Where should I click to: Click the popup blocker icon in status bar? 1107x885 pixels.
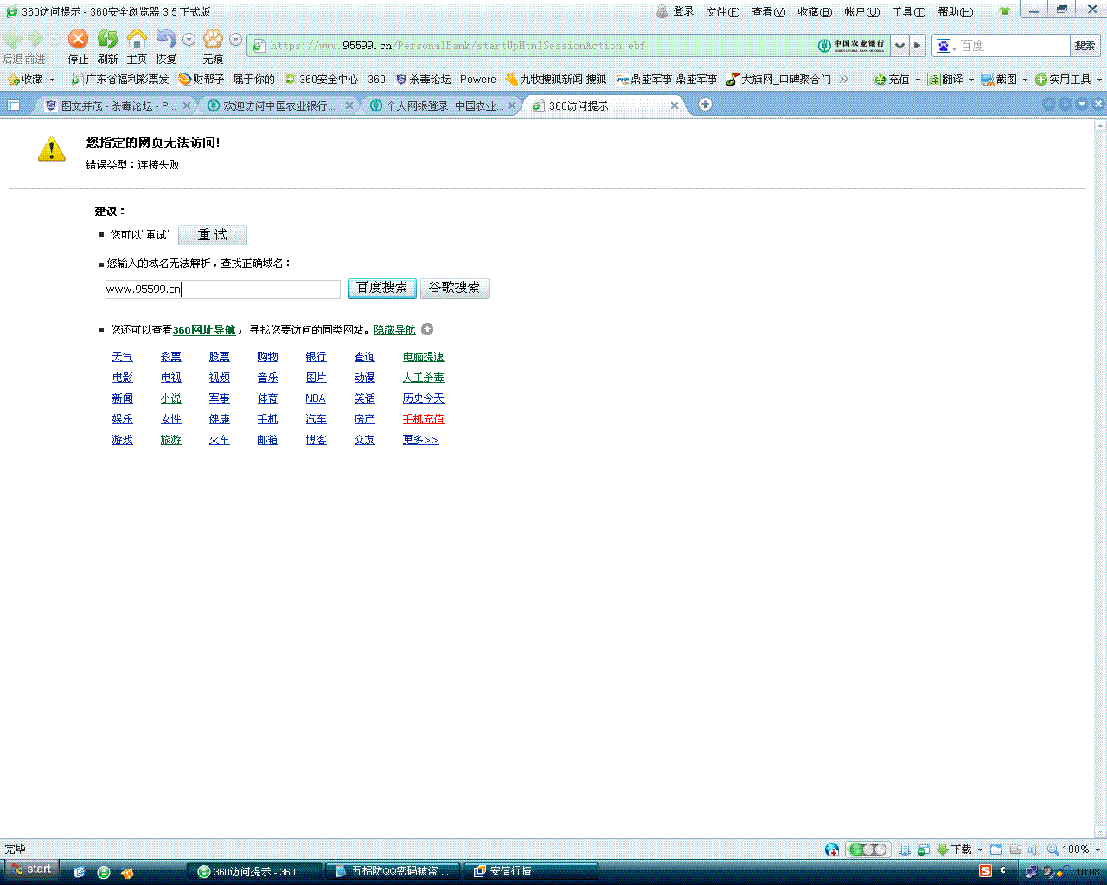coord(924,850)
